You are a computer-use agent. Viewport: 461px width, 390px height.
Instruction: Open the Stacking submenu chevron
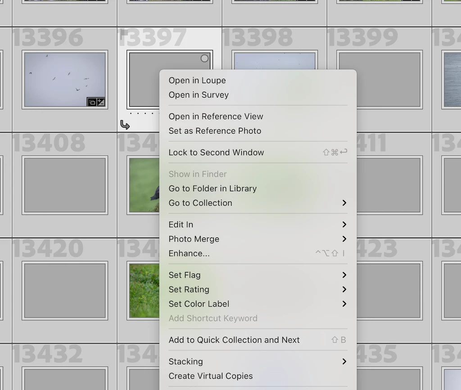click(344, 362)
